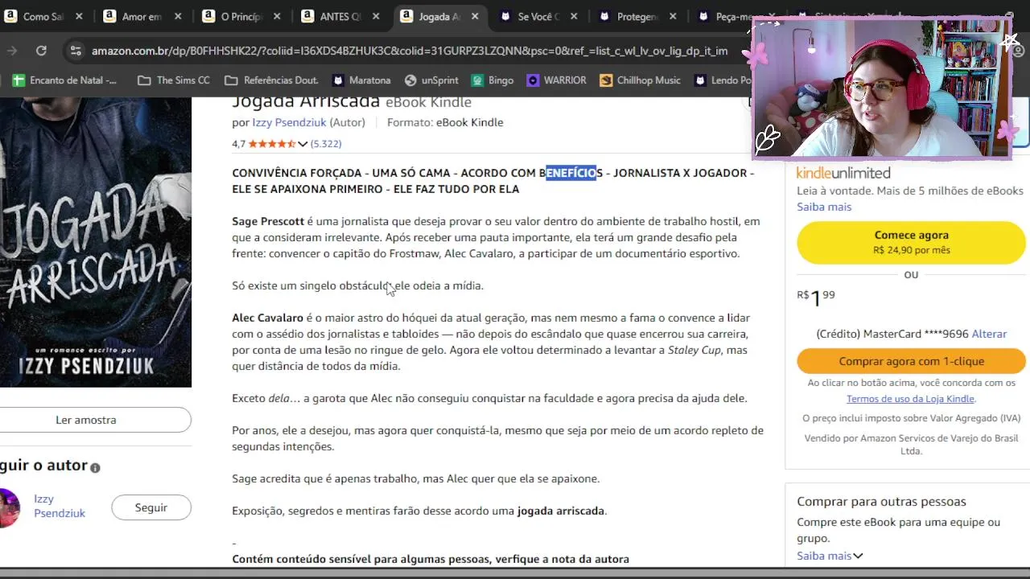
Task: Open the 'WARRIOR' bookmark
Action: click(x=557, y=80)
